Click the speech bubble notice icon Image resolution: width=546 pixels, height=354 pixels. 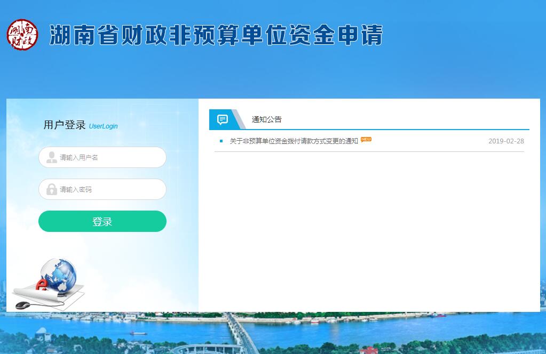click(223, 119)
